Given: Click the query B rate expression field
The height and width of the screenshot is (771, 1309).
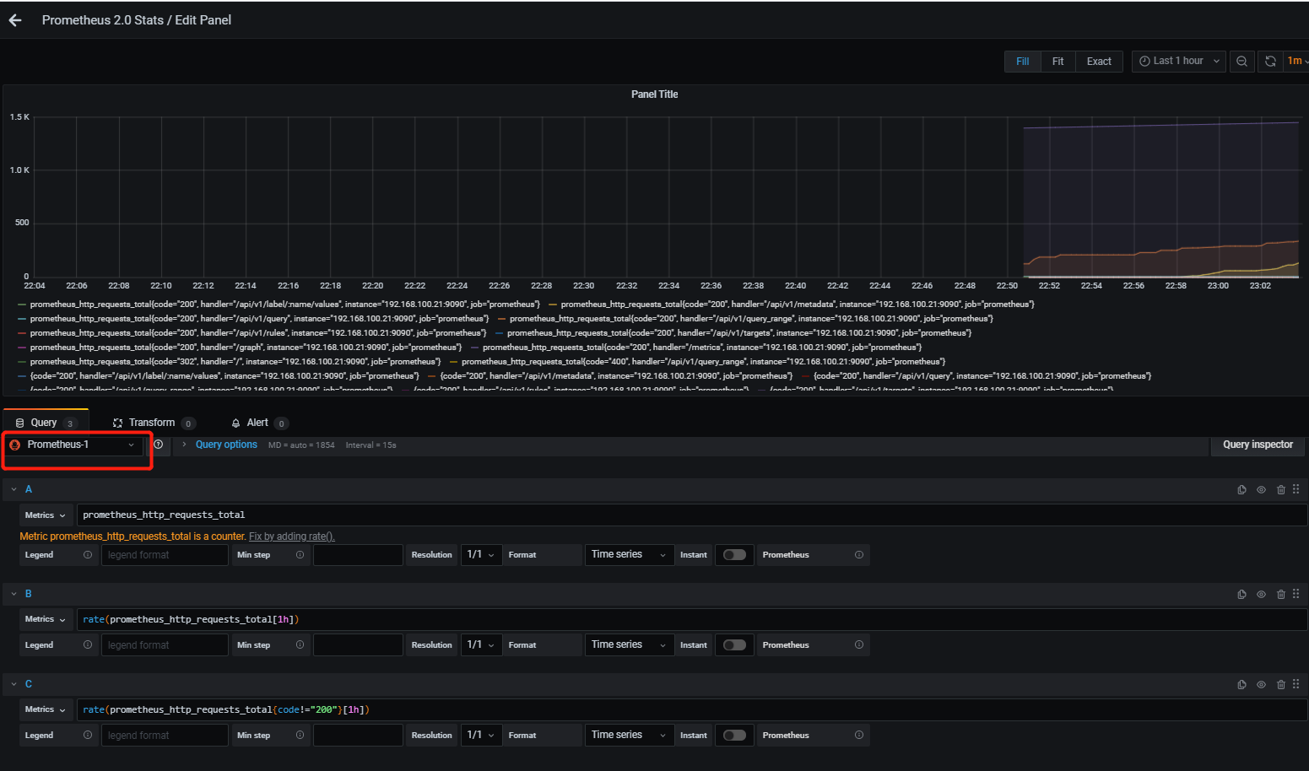Looking at the screenshot, I should [x=692, y=619].
